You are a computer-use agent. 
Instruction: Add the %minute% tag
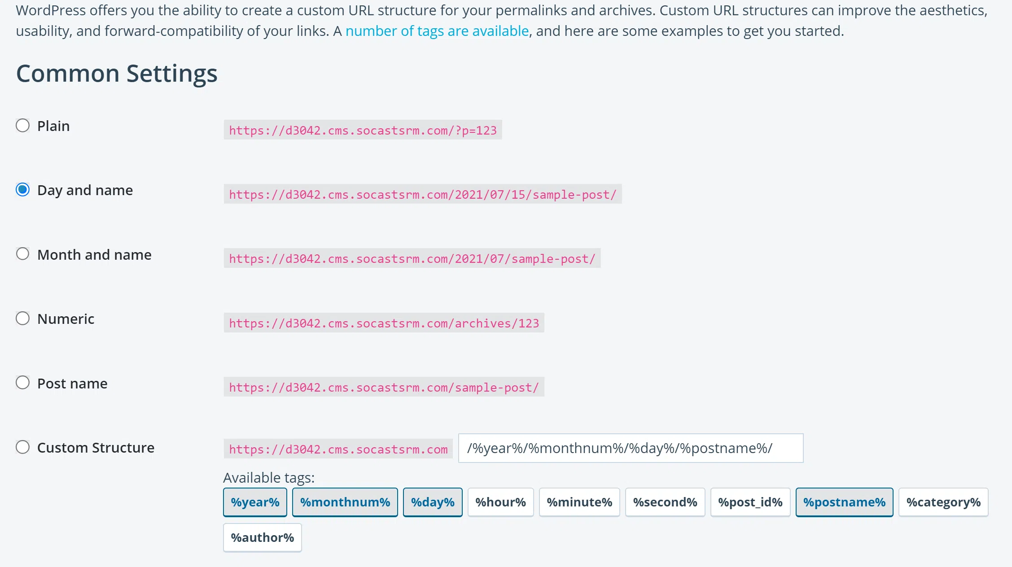(x=579, y=502)
